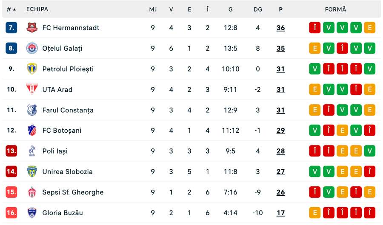Screen dimensions: 383x225
Task: Open the Oțelul Galați team crest
Action: click(x=32, y=48)
